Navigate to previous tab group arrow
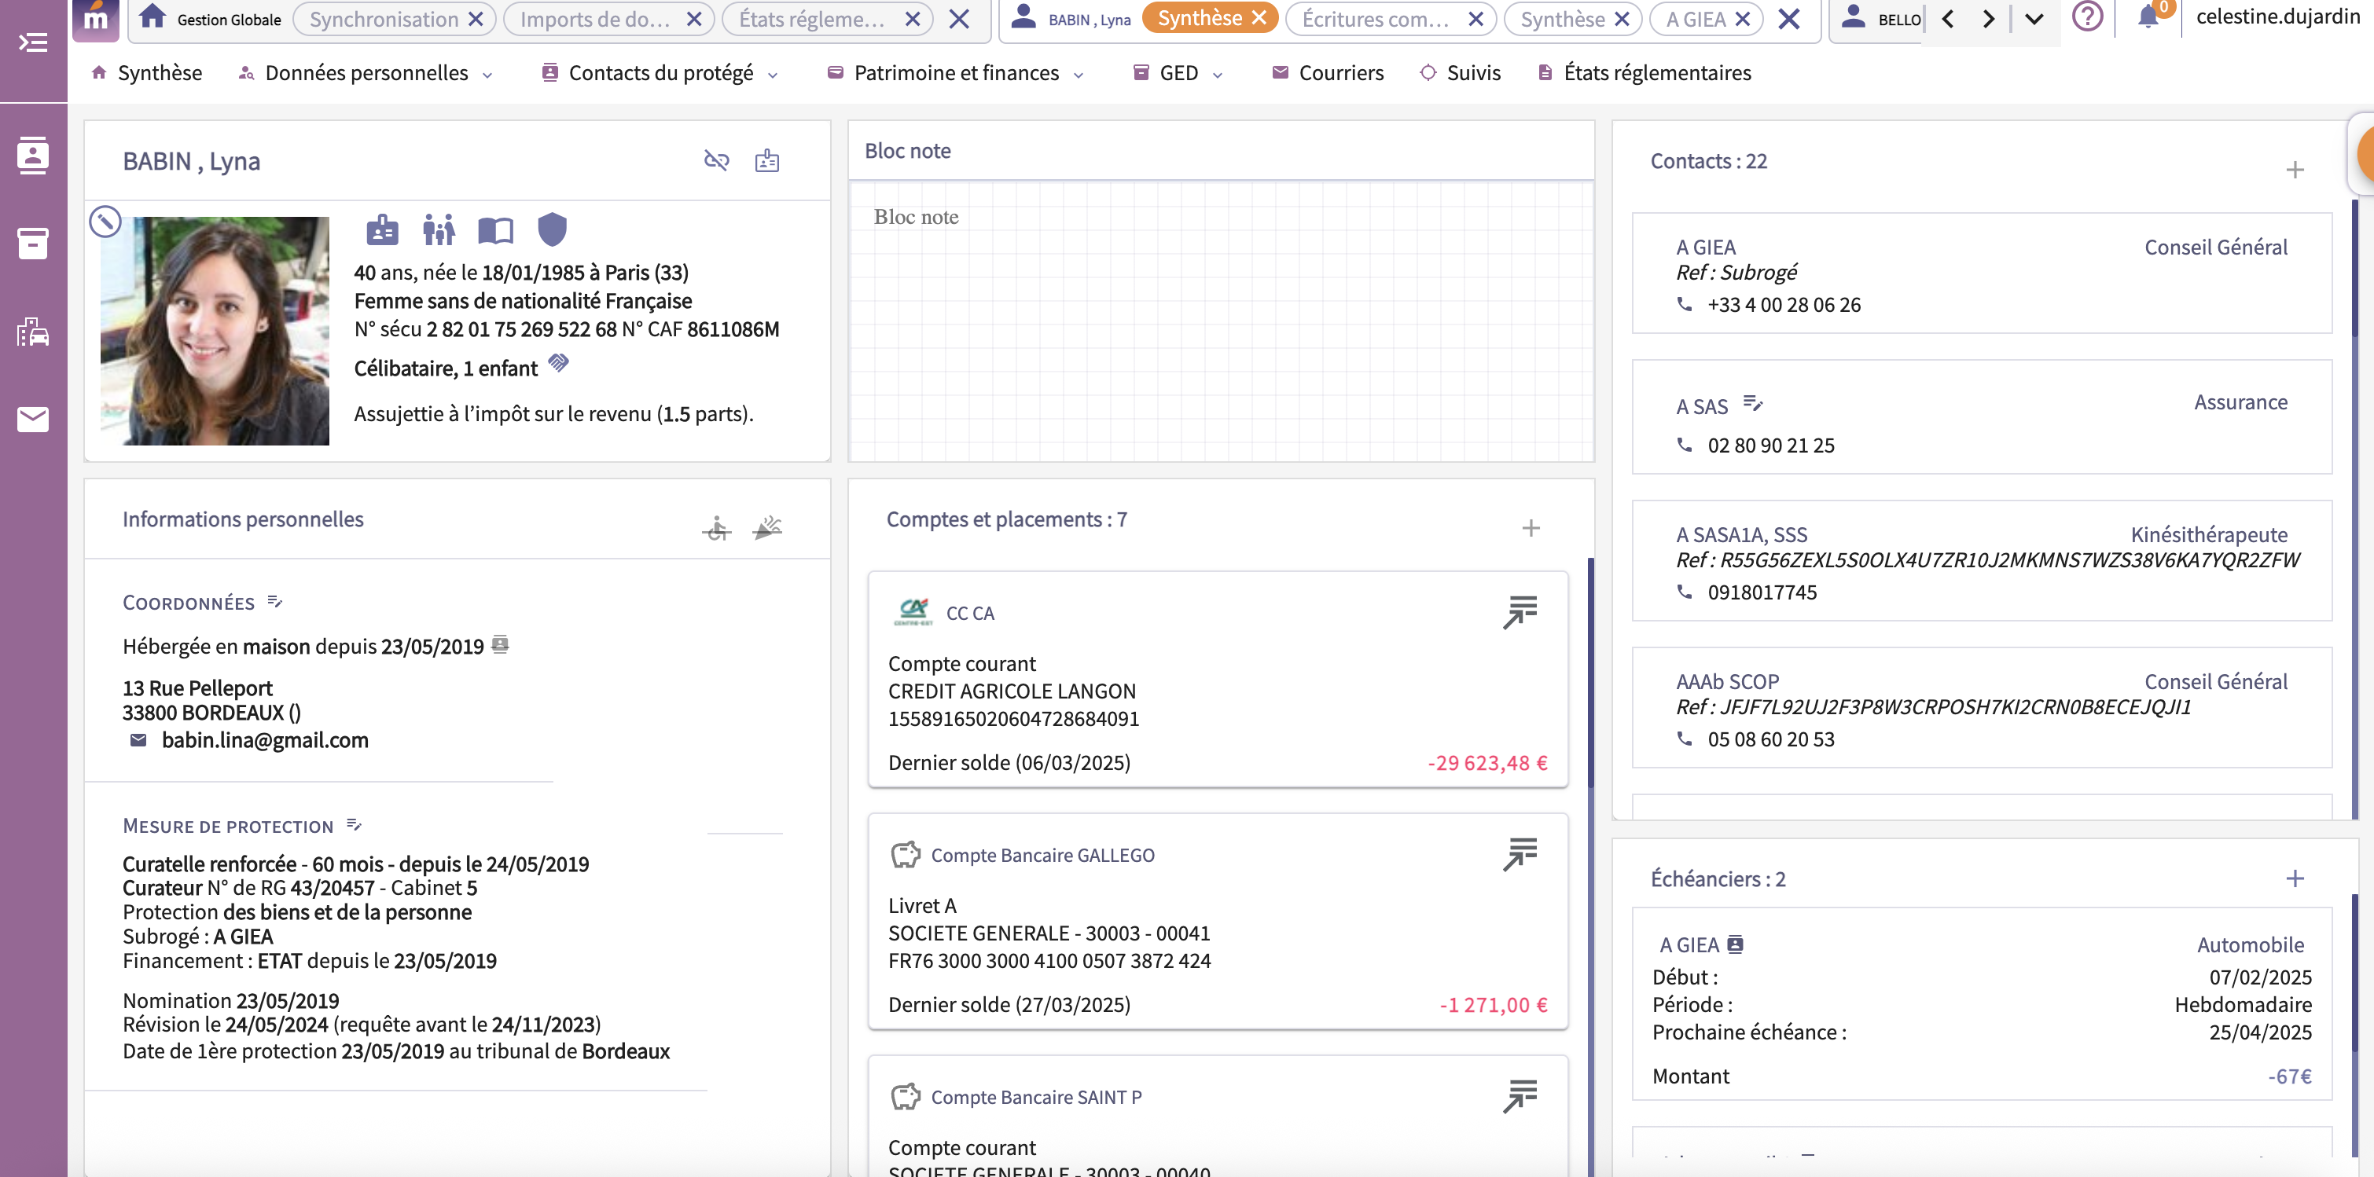This screenshot has height=1177, width=2374. coord(1947,20)
